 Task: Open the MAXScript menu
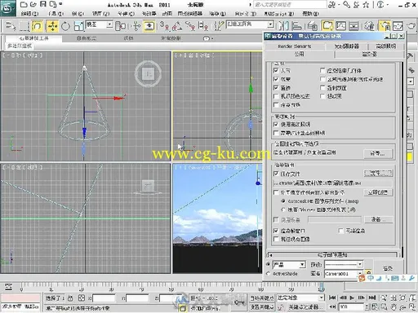coord(279,13)
